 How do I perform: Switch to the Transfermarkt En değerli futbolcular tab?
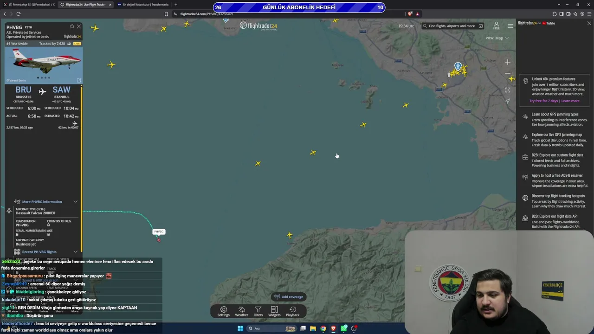[143, 5]
